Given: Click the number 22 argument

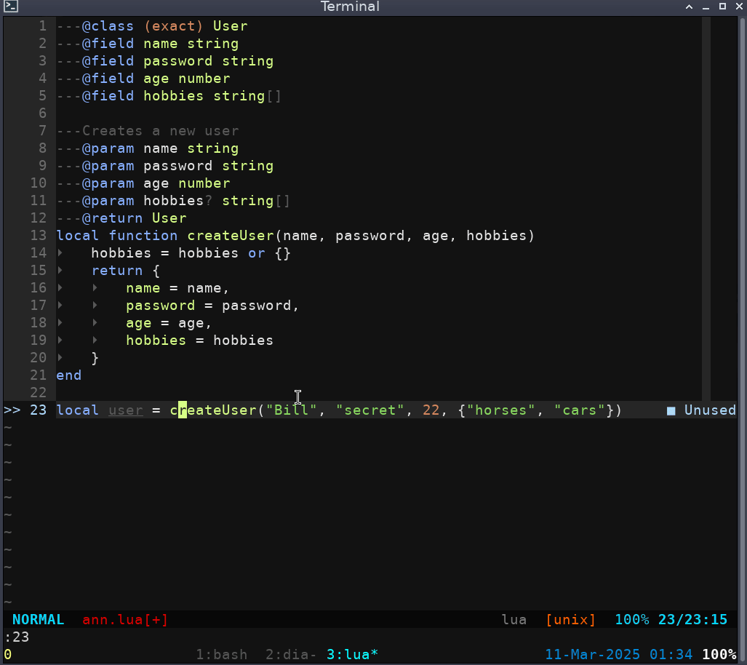Looking at the screenshot, I should [431, 410].
